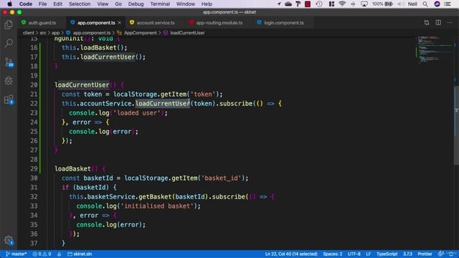
Task: Open the Run and Debug view
Action: 9,80
